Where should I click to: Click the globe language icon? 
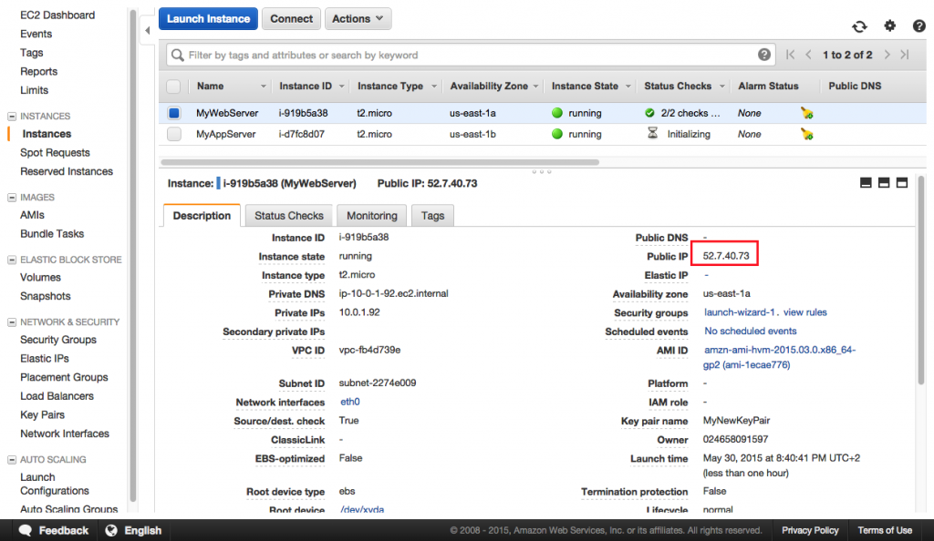110,530
